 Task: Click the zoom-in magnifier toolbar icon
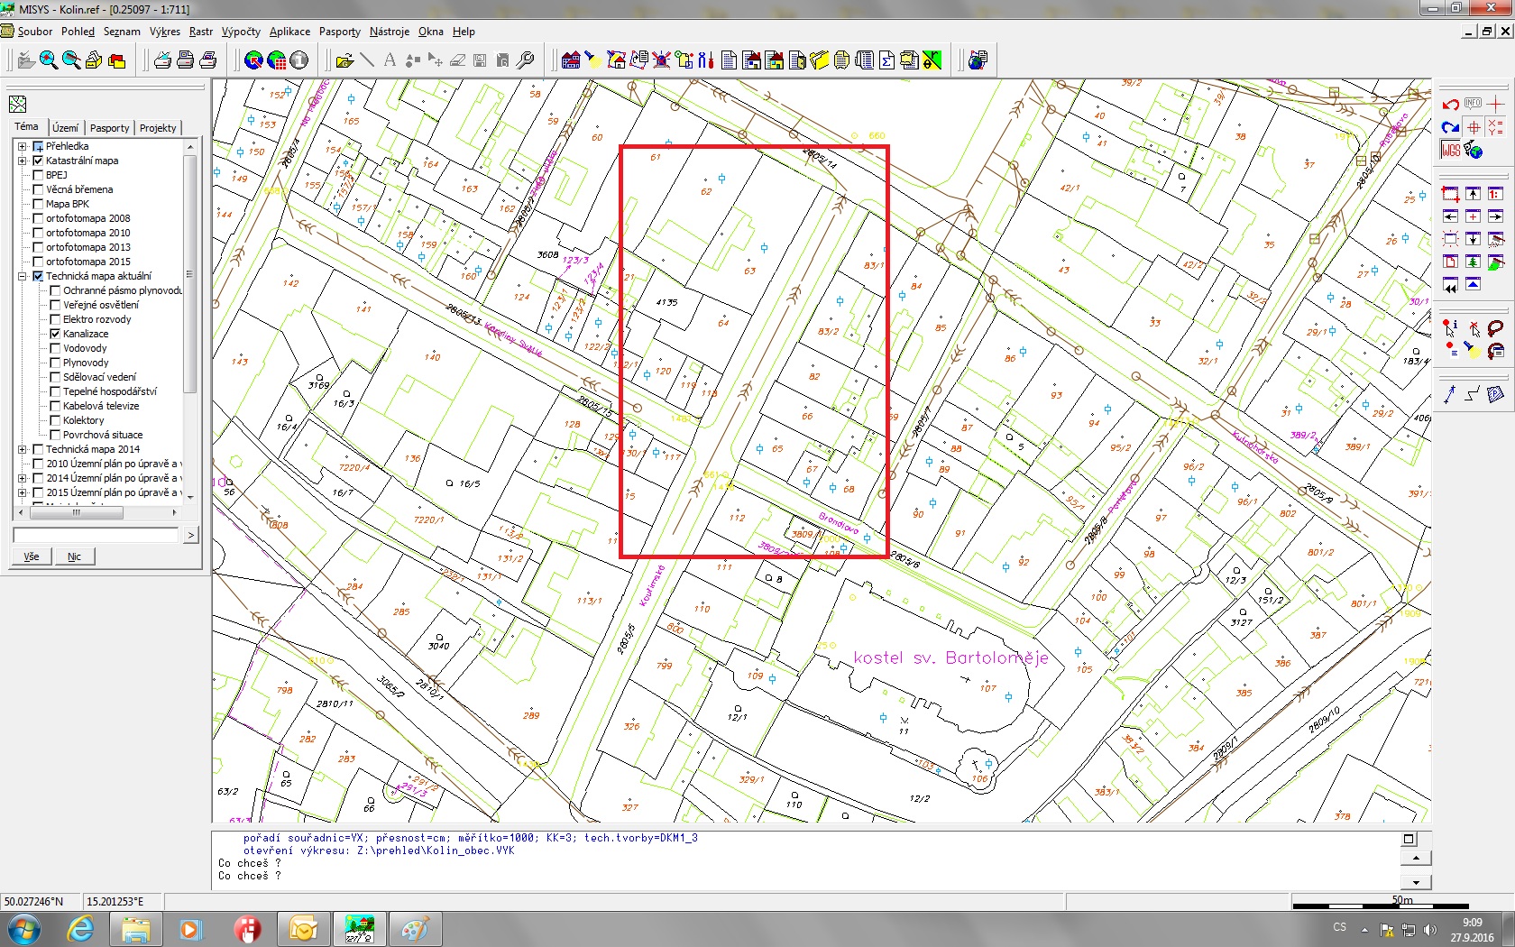(x=49, y=60)
